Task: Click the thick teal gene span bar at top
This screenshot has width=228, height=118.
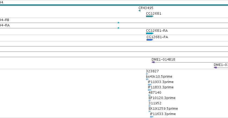Action: click(114, 5)
